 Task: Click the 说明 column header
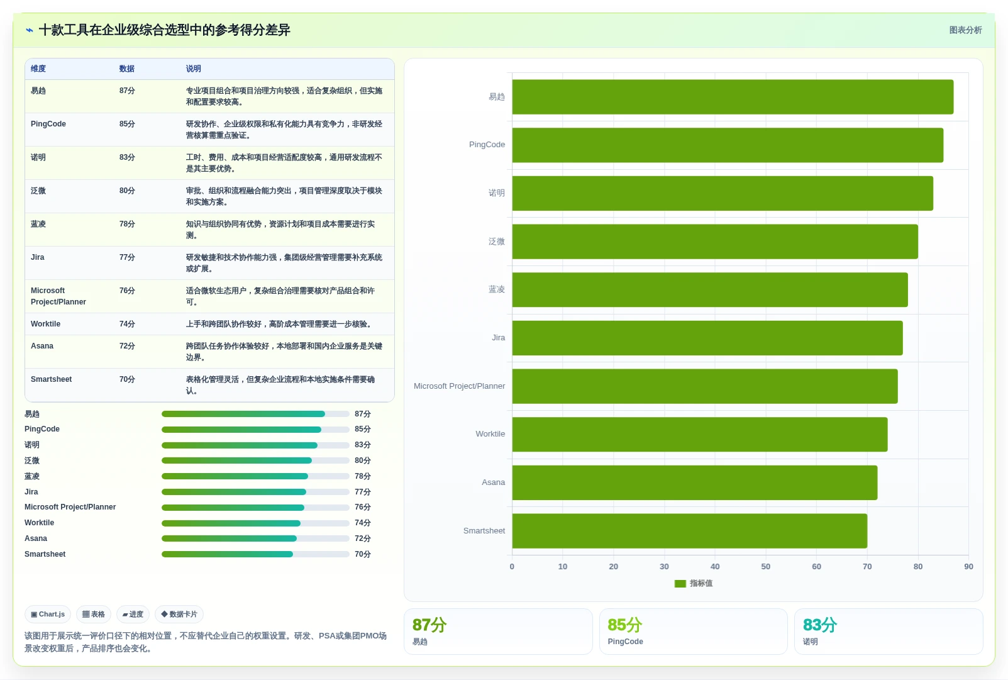[194, 69]
